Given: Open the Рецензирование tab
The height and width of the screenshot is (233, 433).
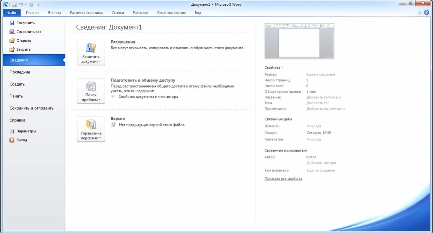Looking at the screenshot, I should pos(171,13).
